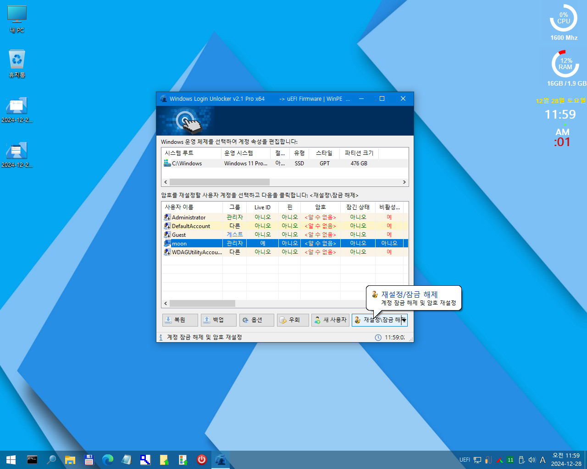Open the 옵션 options button
This screenshot has height=469, width=587.
pyautogui.click(x=257, y=320)
